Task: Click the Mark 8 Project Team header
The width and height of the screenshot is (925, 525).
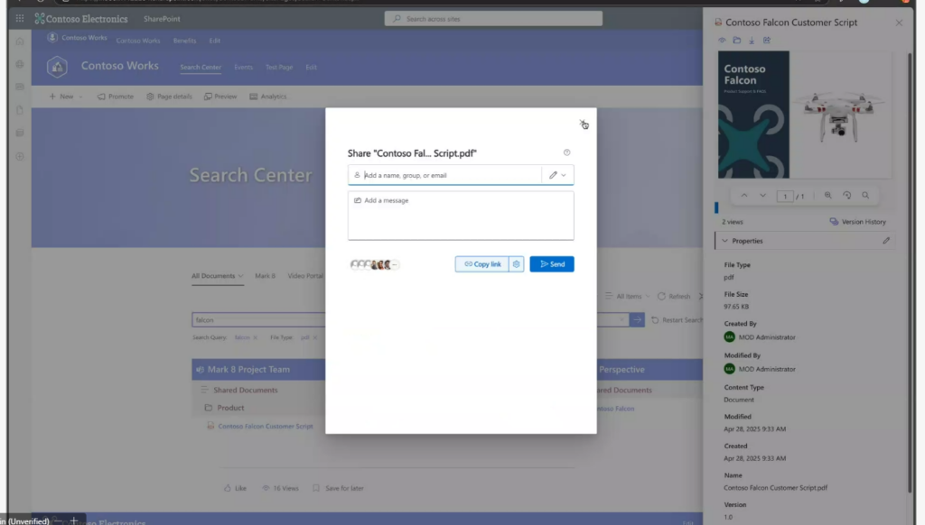Action: (248, 370)
